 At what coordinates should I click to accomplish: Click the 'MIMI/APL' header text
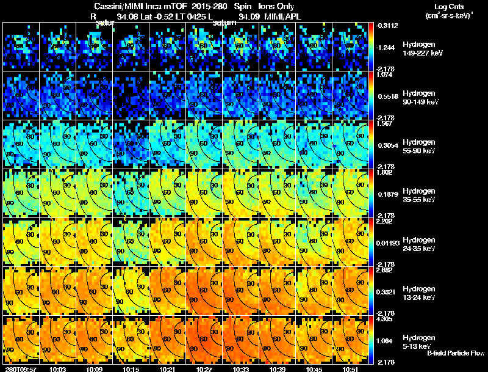tap(282, 17)
